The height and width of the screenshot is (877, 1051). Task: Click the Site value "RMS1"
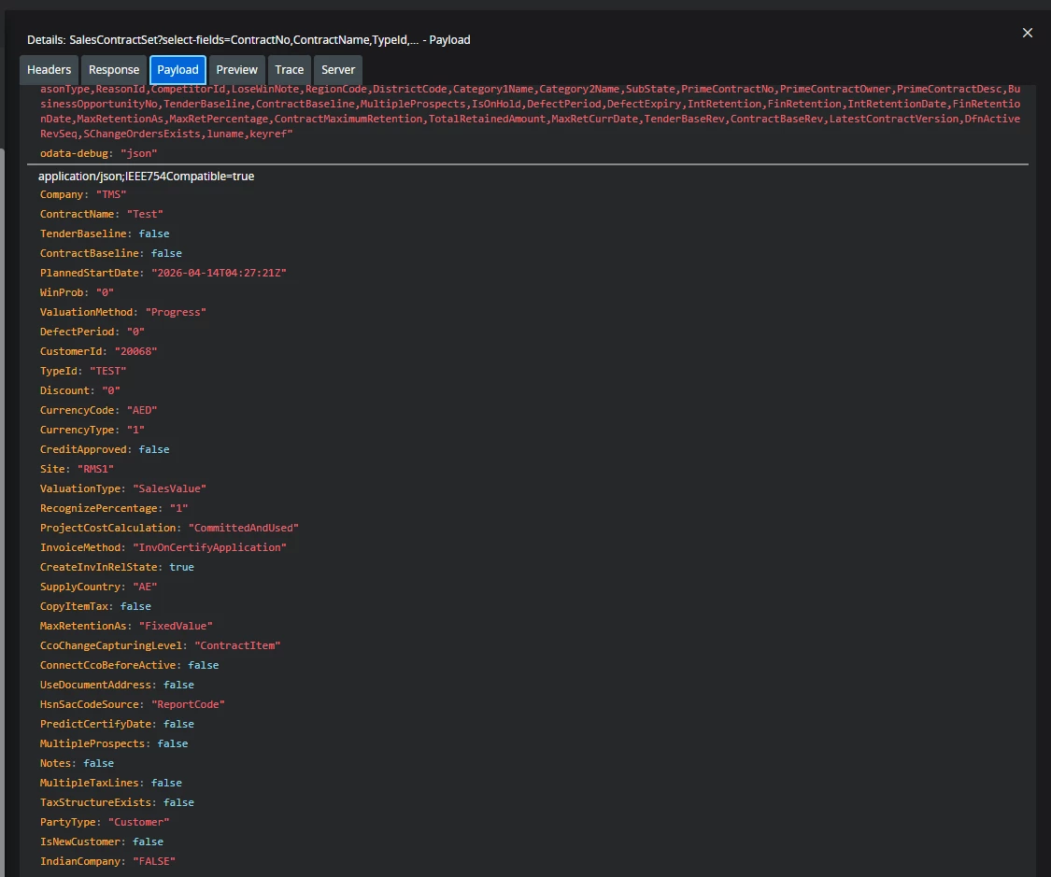[x=96, y=469]
